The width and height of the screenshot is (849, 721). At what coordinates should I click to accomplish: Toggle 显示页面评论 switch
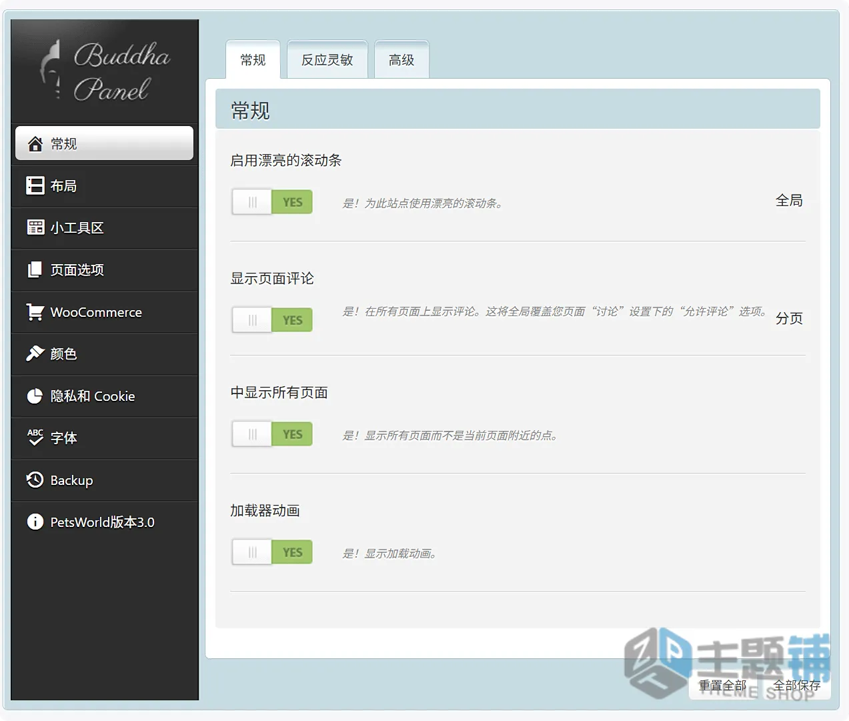pos(272,320)
